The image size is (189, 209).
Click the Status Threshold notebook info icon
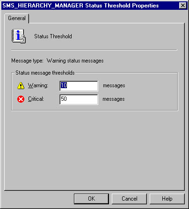(x=19, y=36)
